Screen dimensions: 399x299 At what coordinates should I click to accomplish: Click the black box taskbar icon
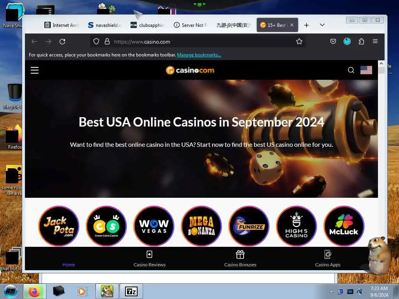coord(58,291)
